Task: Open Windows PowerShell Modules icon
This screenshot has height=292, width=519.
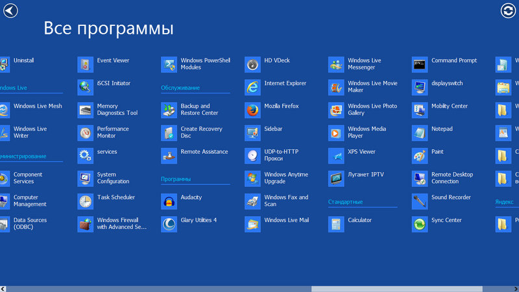Action: [169, 64]
